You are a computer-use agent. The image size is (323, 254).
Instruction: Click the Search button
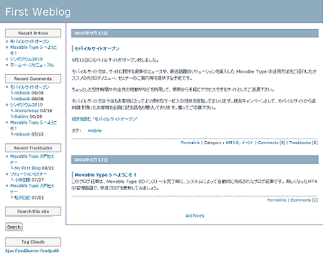coord(14,227)
